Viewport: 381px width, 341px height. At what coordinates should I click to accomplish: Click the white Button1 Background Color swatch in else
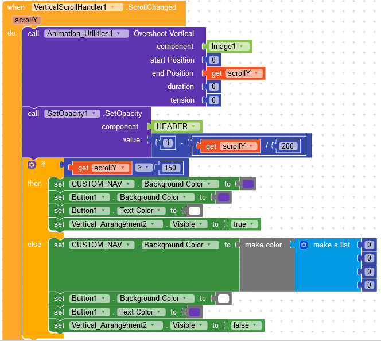click(x=223, y=299)
